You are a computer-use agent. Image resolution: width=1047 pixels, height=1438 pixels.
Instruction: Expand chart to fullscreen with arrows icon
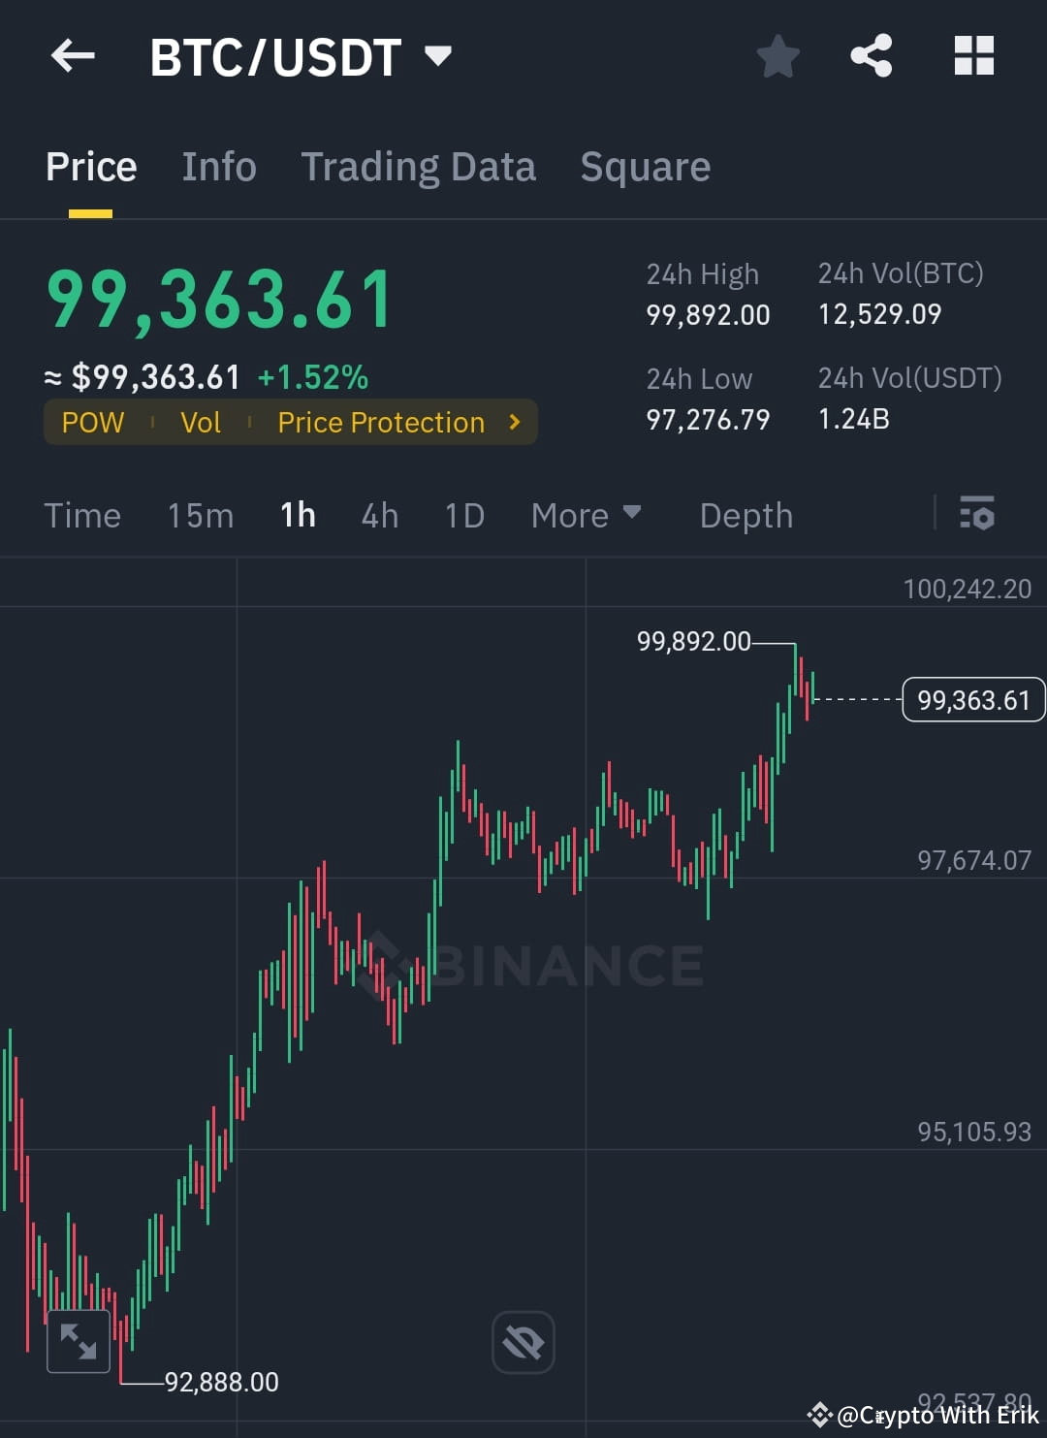point(78,1341)
